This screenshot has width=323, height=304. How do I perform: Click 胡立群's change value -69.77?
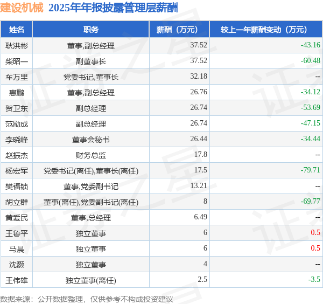click(x=311, y=201)
